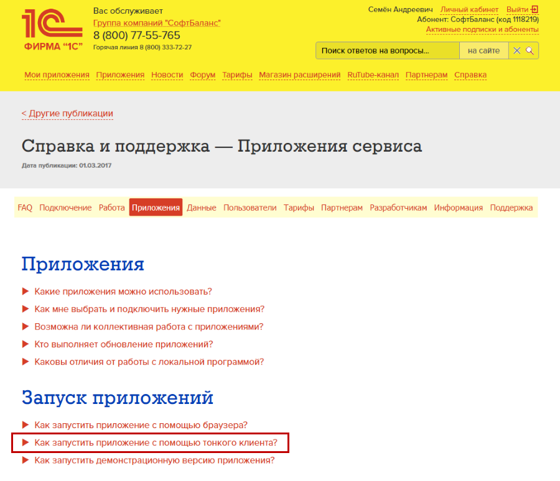Open the 'на сайте' search scope selector

tap(483, 51)
